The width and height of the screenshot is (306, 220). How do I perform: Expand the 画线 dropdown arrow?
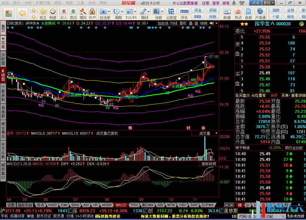click(149, 12)
